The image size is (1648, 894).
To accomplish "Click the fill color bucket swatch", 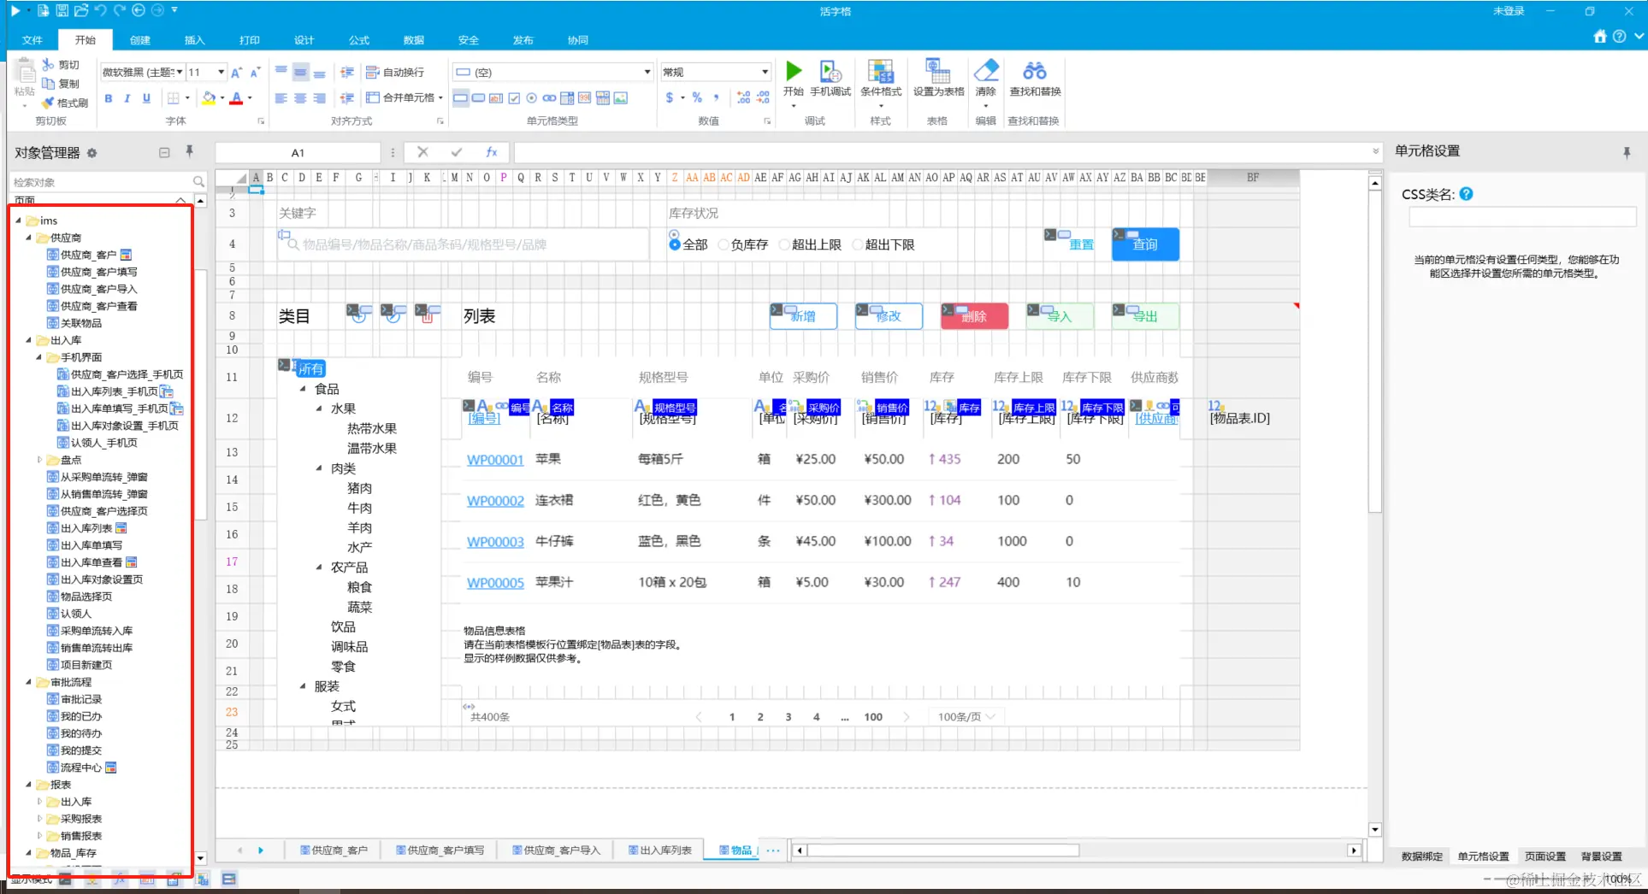I will 208,98.
